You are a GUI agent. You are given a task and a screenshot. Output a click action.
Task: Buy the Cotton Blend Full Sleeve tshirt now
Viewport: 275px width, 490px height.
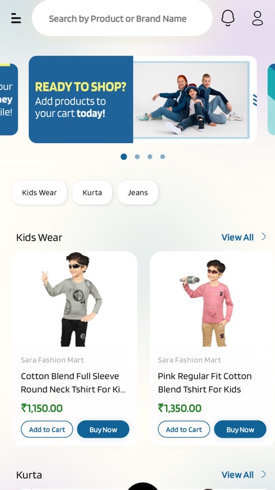coord(103,429)
